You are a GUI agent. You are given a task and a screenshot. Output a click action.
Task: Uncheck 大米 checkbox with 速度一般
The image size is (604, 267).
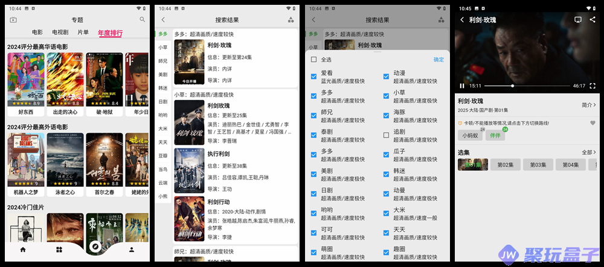pos(386,213)
